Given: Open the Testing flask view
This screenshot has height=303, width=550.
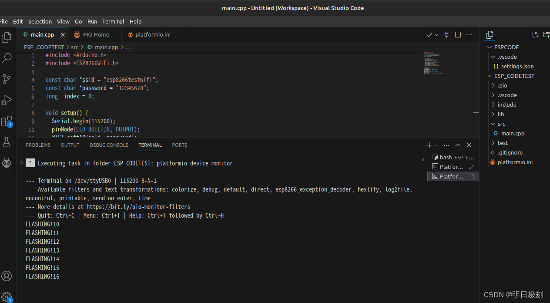Looking at the screenshot, I should tap(7, 141).
